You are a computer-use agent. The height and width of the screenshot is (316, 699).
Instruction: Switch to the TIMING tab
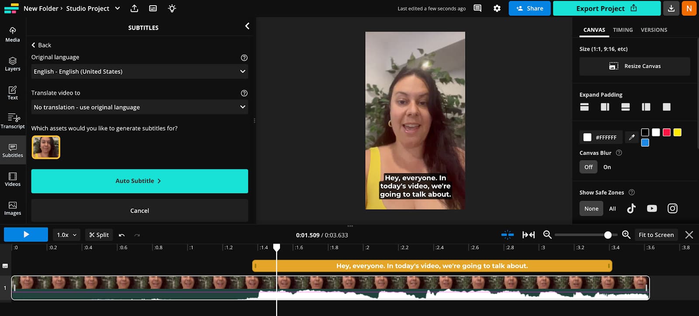click(x=623, y=30)
